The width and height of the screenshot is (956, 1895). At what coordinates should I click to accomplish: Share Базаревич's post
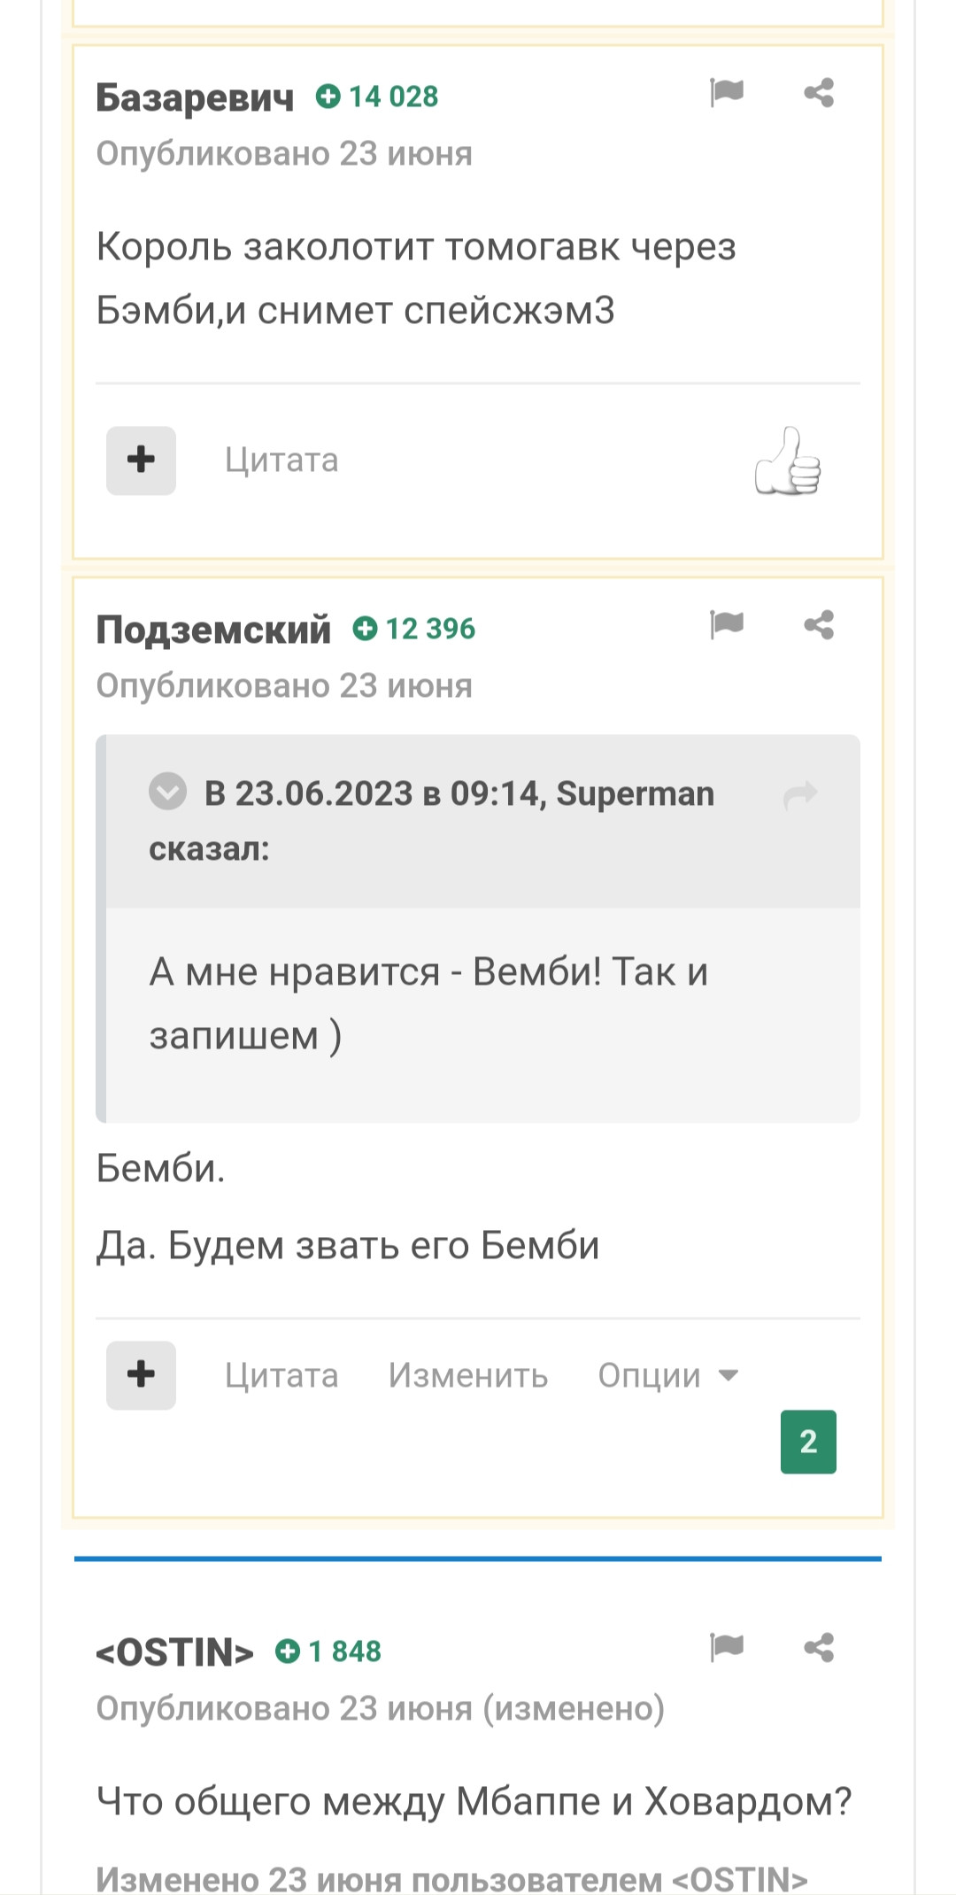[x=819, y=92]
